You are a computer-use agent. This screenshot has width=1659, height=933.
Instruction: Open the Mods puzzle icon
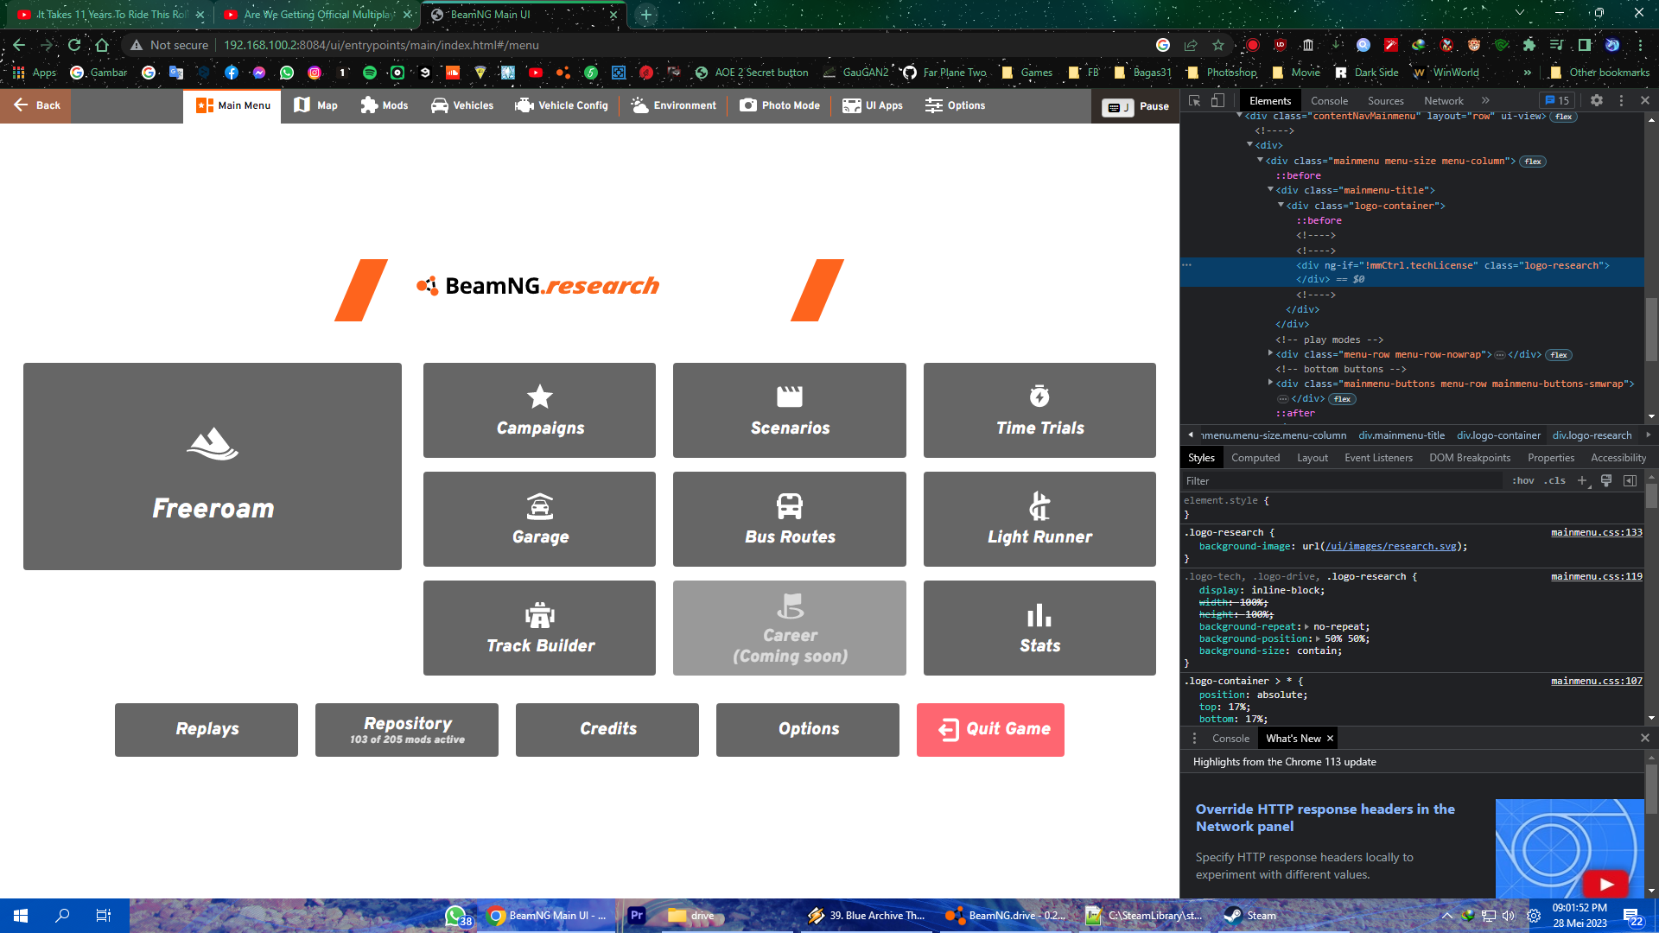369,105
